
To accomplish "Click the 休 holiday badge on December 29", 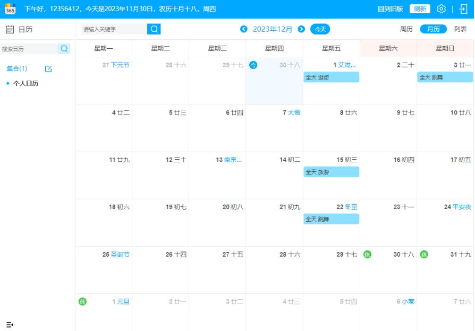I will coord(367,254).
